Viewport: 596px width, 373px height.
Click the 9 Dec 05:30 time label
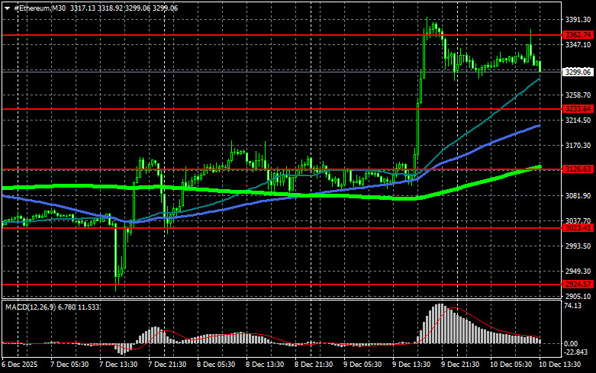(x=362, y=365)
